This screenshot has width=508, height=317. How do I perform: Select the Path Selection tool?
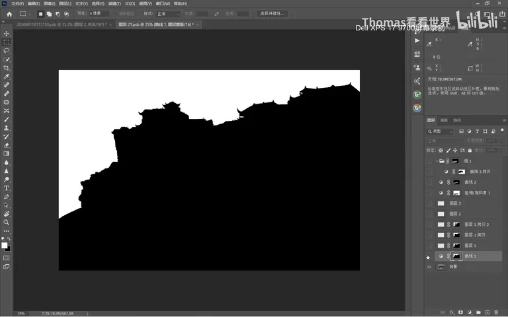(x=6, y=205)
